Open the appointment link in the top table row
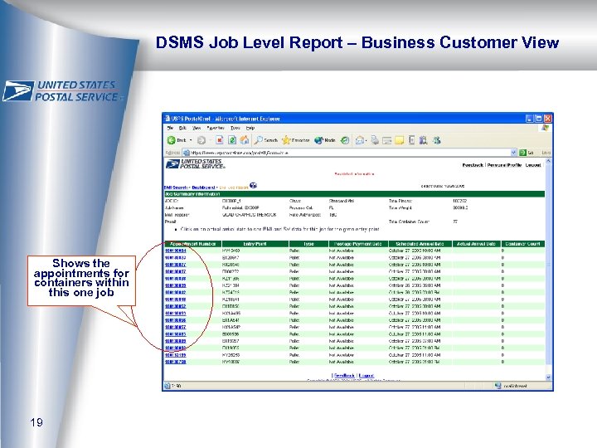The height and width of the screenshot is (448, 597). (x=176, y=251)
